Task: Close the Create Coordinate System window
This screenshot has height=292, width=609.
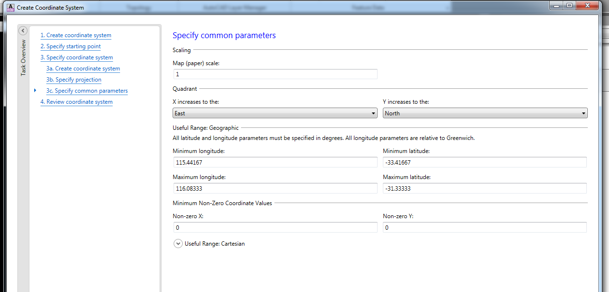Action: click(587, 5)
